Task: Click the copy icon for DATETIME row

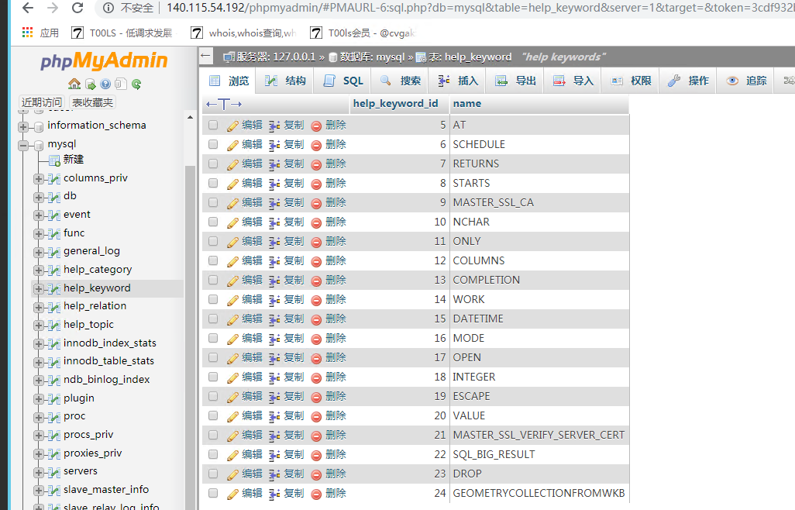Action: 274,319
